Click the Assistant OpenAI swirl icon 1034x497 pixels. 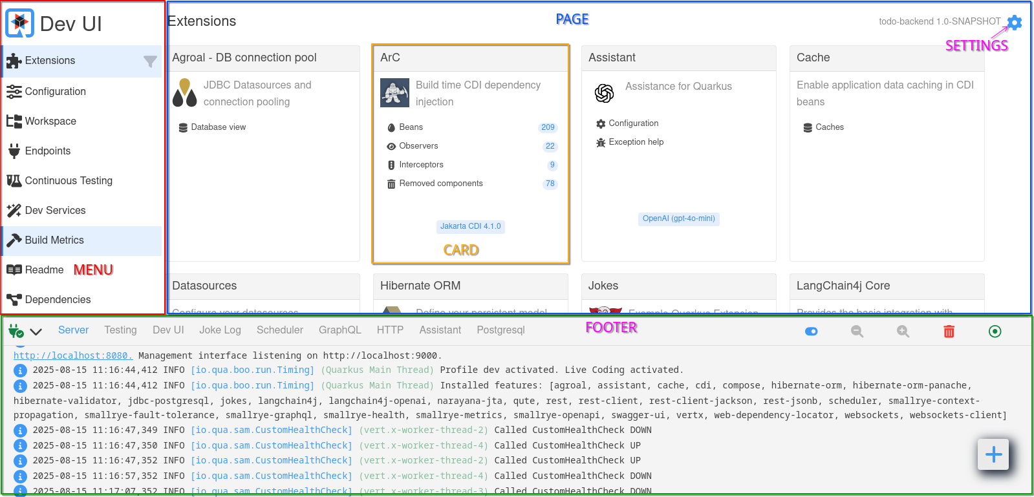click(604, 93)
